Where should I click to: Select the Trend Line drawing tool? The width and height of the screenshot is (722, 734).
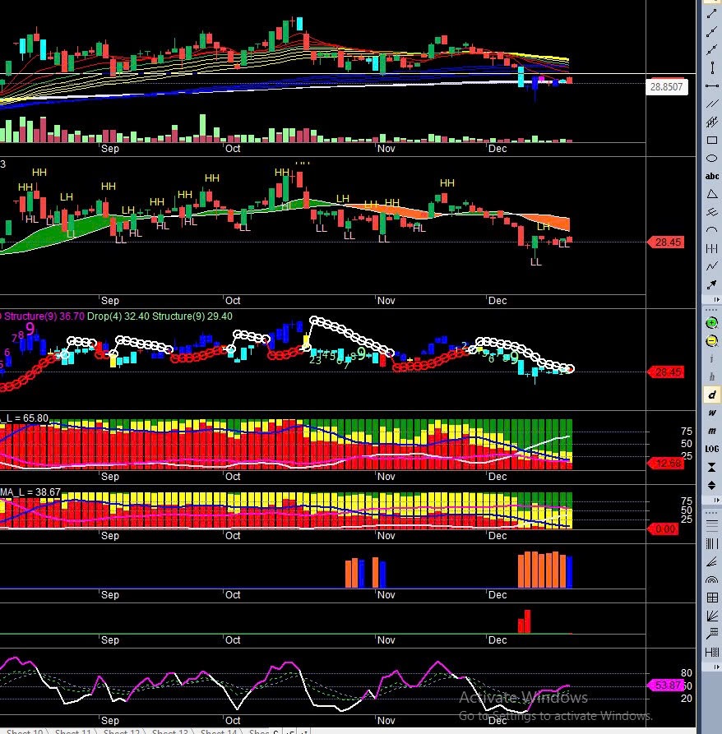[x=711, y=14]
